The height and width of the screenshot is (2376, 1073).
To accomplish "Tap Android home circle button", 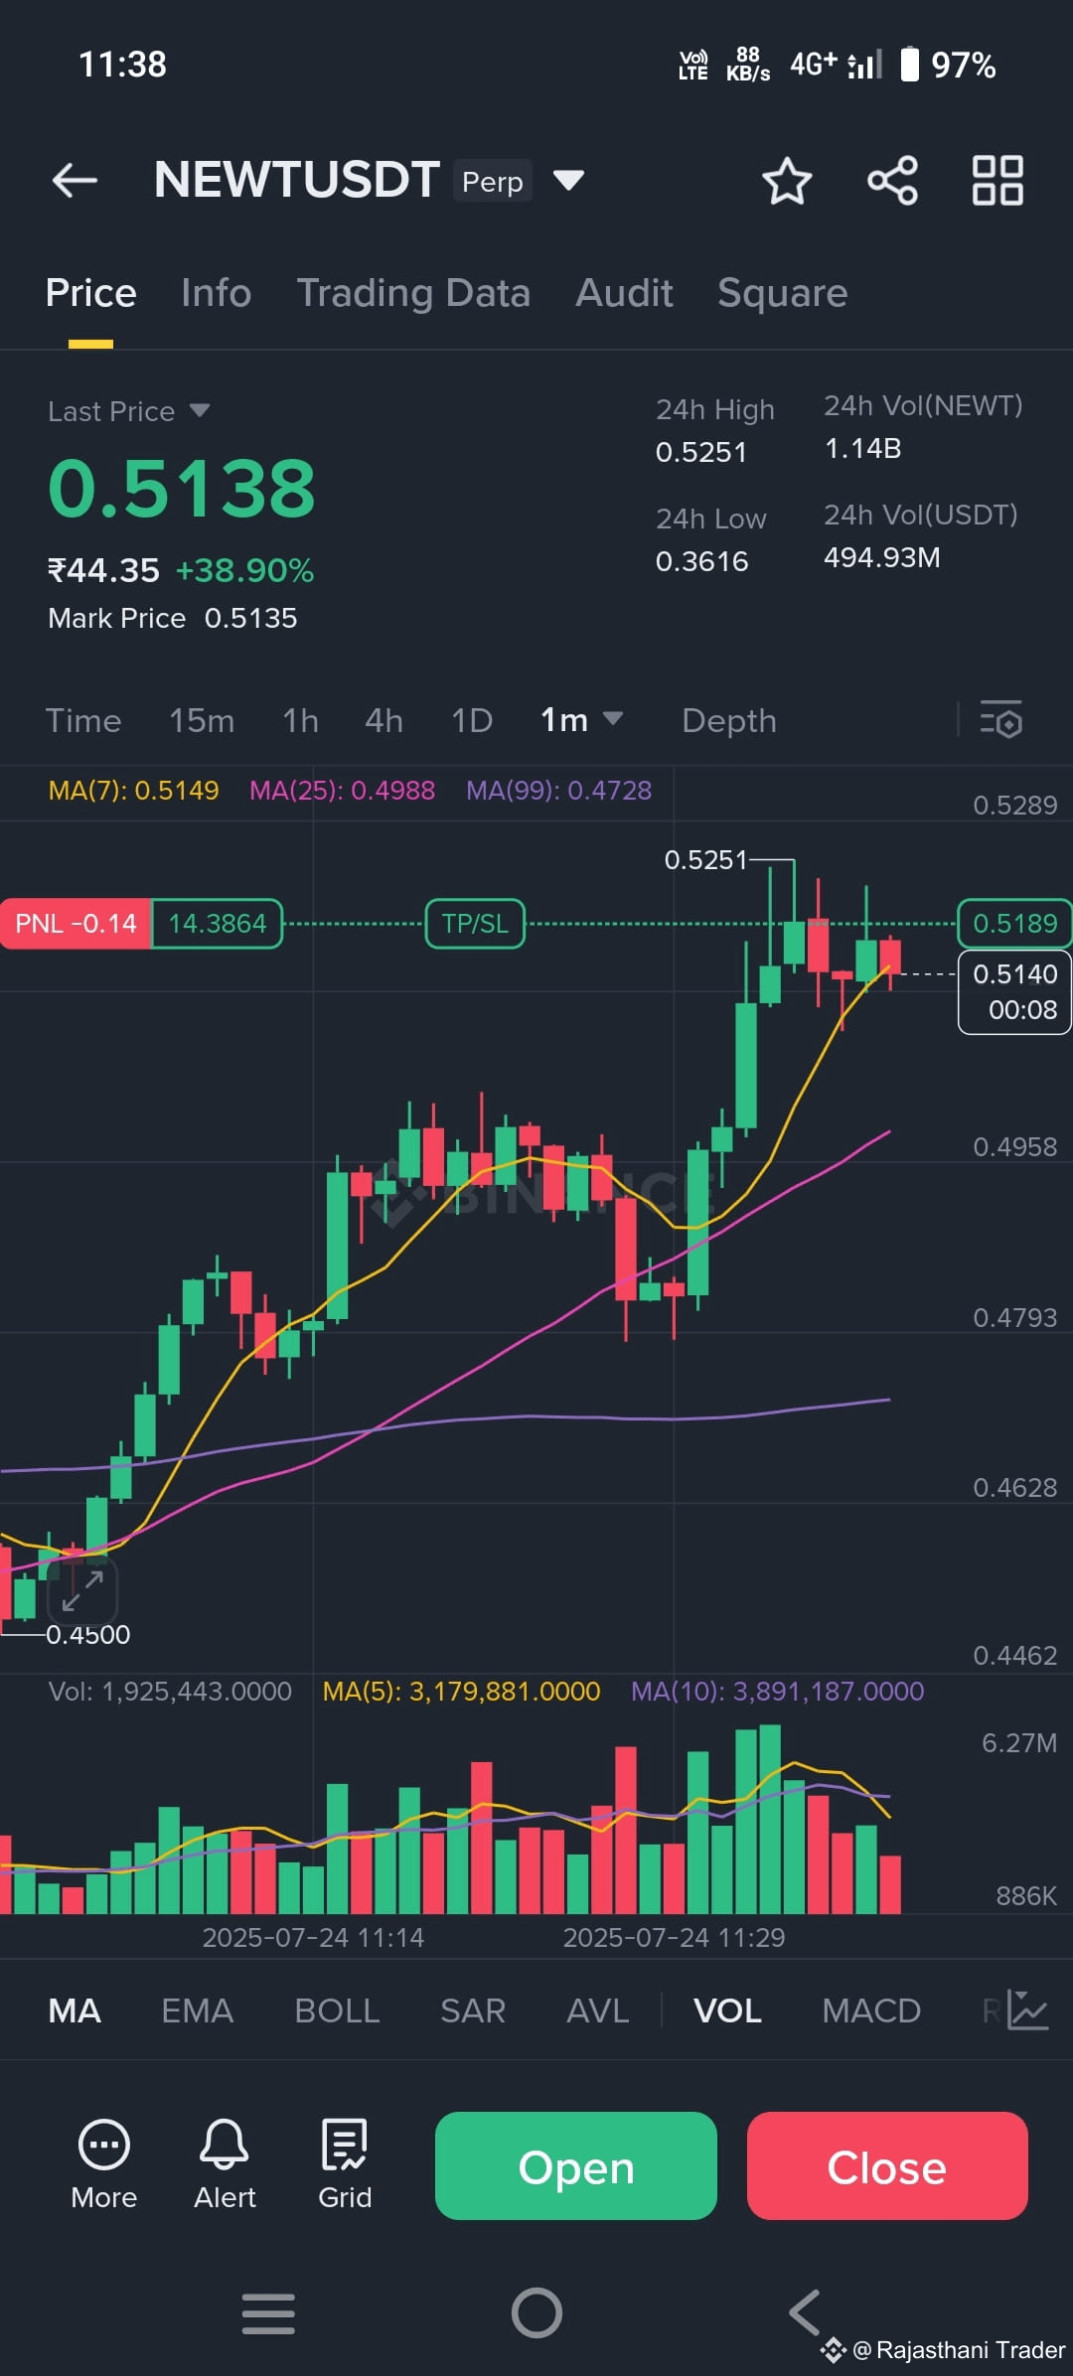I will tap(536, 2313).
